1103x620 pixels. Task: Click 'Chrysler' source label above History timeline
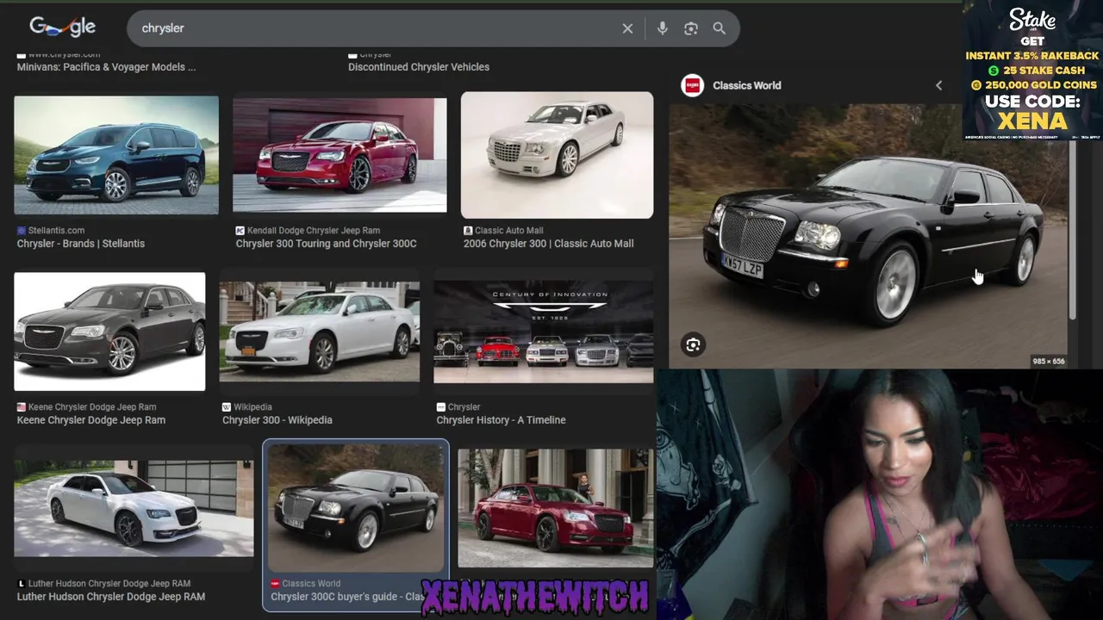pyautogui.click(x=464, y=407)
